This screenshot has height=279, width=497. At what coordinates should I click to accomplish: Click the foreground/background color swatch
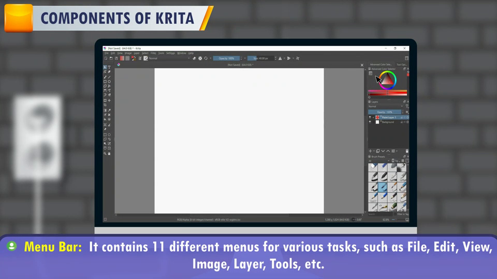tap(134, 58)
